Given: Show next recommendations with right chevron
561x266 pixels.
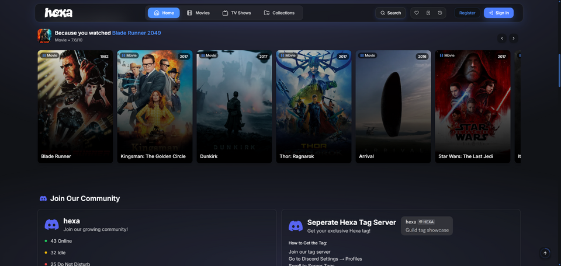Looking at the screenshot, I should [514, 38].
